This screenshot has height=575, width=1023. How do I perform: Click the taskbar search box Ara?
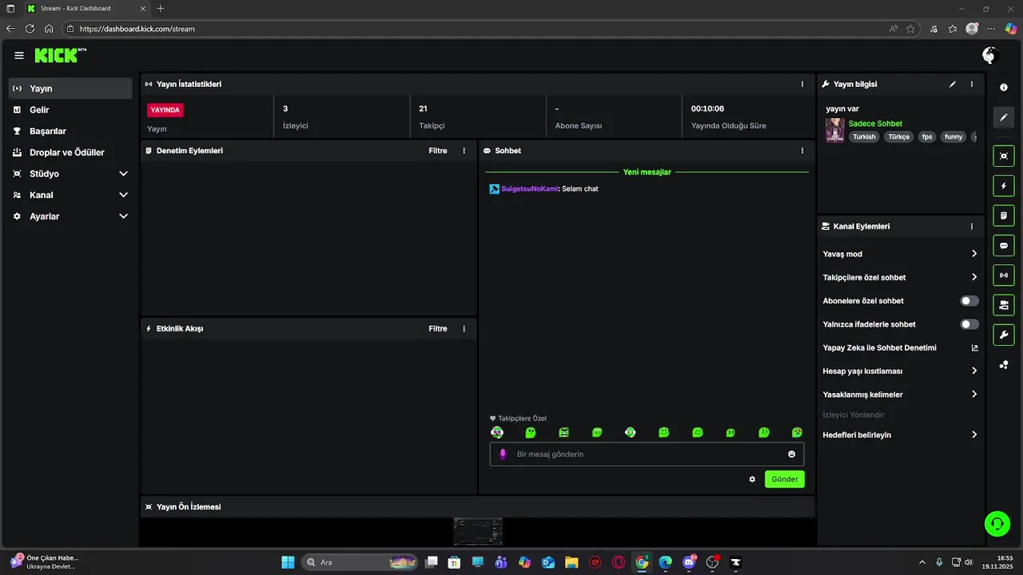(361, 562)
